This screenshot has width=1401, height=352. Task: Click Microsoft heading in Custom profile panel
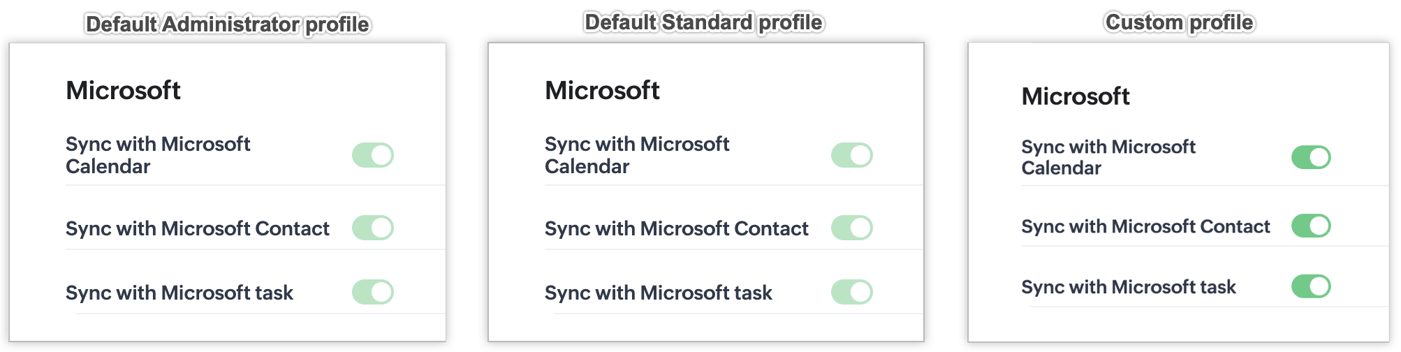pos(1076,96)
